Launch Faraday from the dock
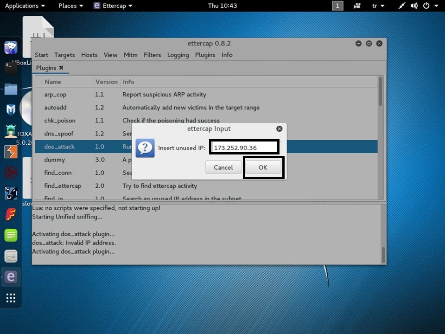445x334 pixels. 11,214
